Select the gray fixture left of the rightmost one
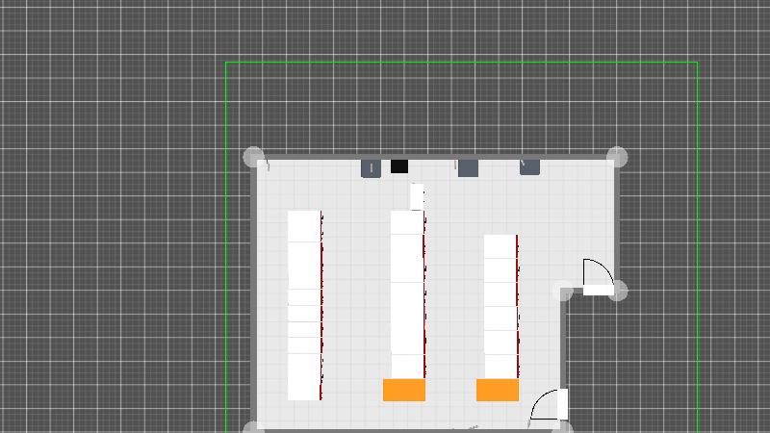The image size is (770, 433). tap(468, 168)
